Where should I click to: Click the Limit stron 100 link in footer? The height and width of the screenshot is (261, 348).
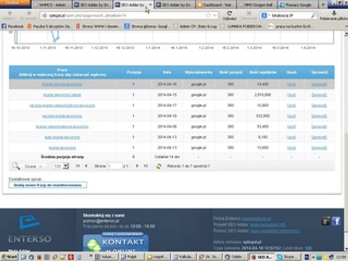[308, 248]
